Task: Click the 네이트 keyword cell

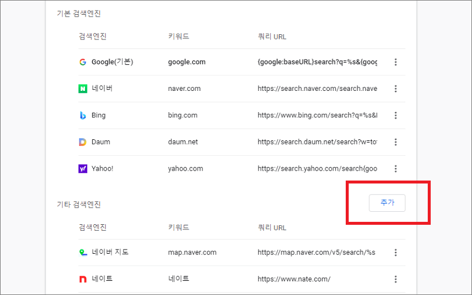Action: tap(179, 278)
